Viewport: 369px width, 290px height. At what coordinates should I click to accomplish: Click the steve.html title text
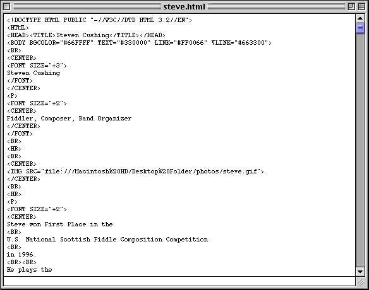(184, 7)
